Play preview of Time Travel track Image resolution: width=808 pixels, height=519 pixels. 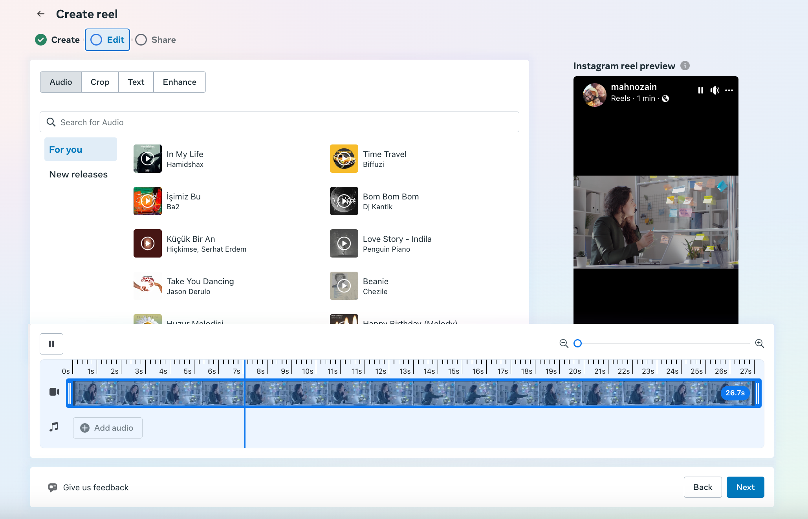344,159
